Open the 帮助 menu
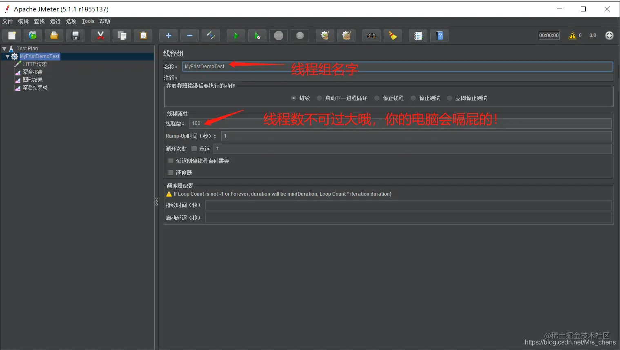Viewport: 620px width, 350px height. 104,21
